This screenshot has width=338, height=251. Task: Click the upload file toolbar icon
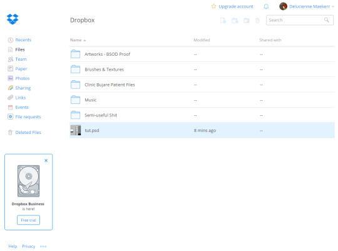(x=223, y=21)
